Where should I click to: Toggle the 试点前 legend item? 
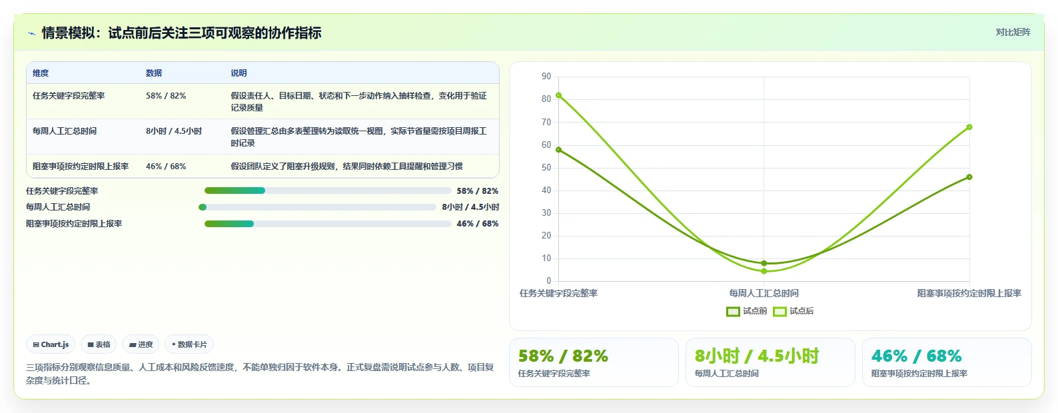[x=746, y=311]
